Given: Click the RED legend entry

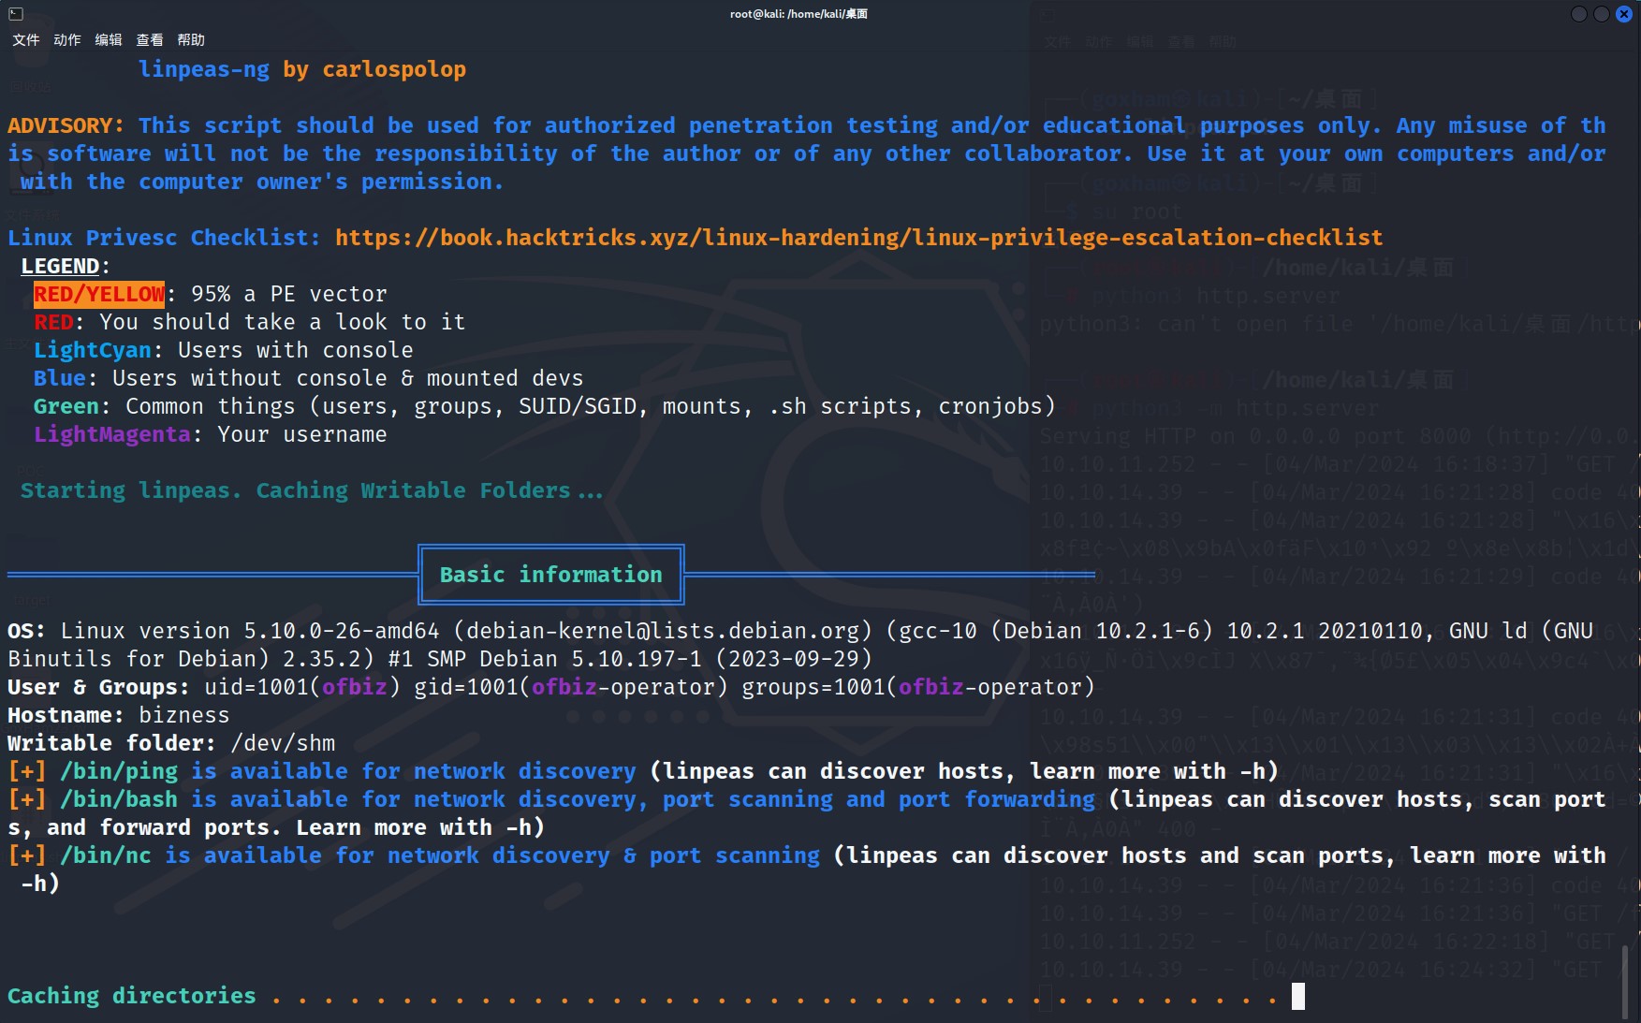Looking at the screenshot, I should 53,322.
